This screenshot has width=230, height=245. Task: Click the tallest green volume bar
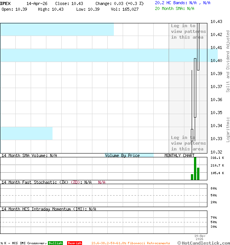pyautogui.click(x=195, y=168)
